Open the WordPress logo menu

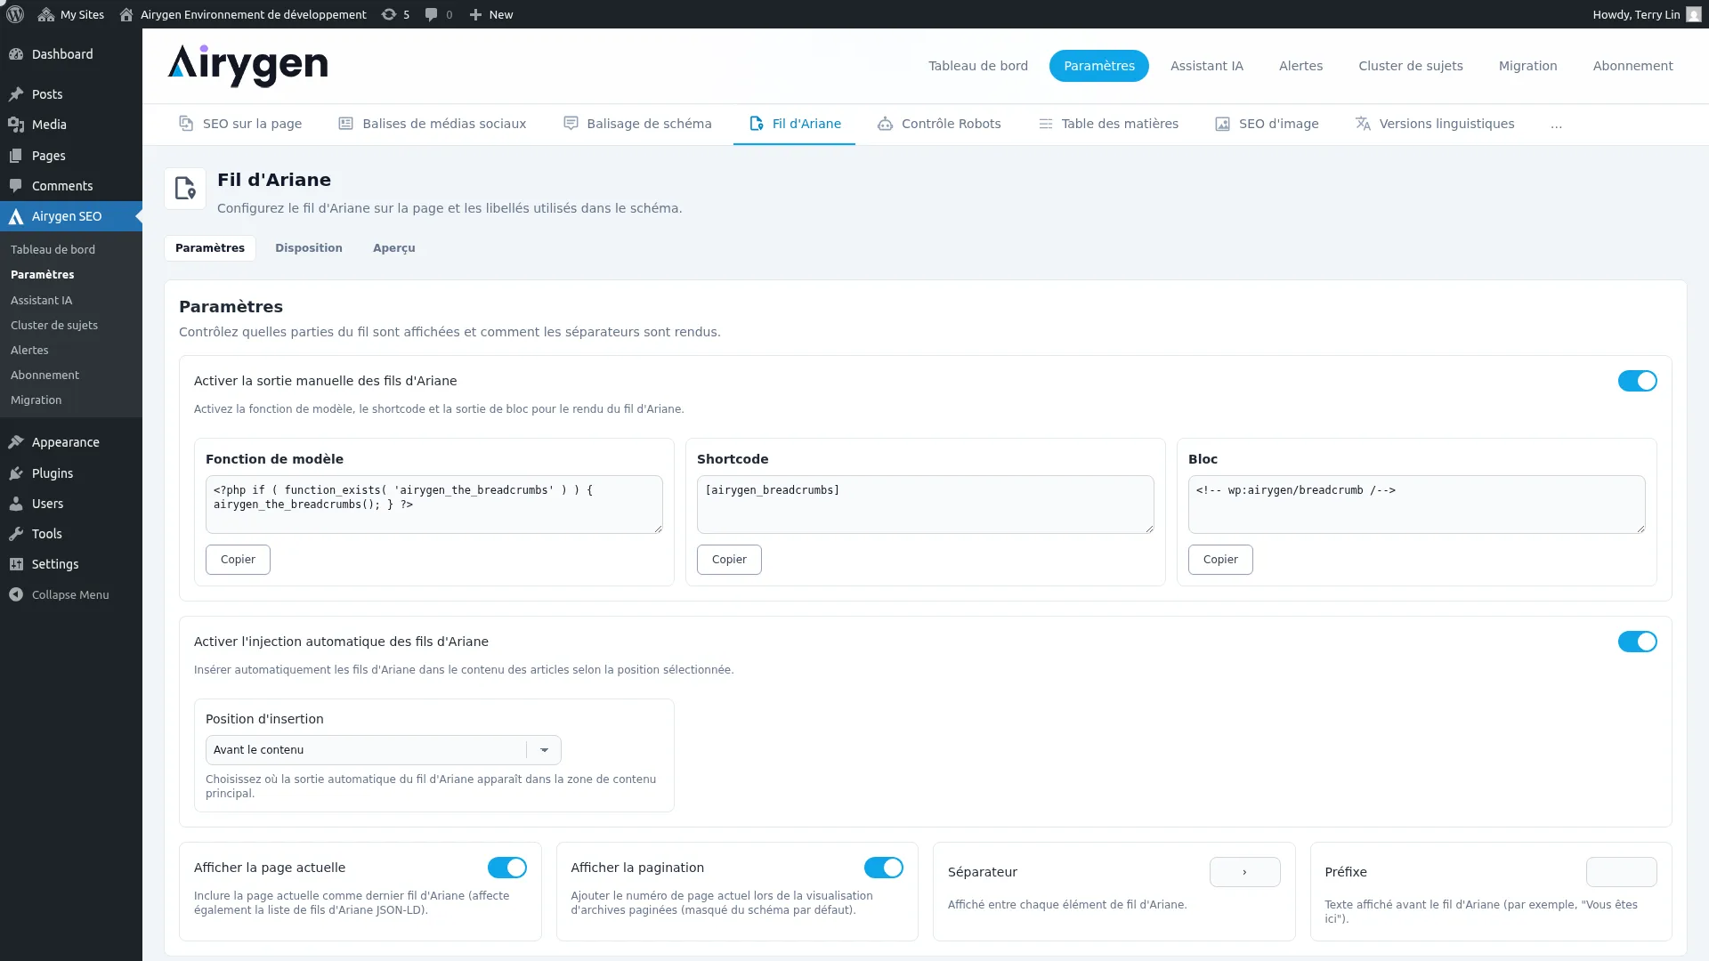tap(15, 14)
